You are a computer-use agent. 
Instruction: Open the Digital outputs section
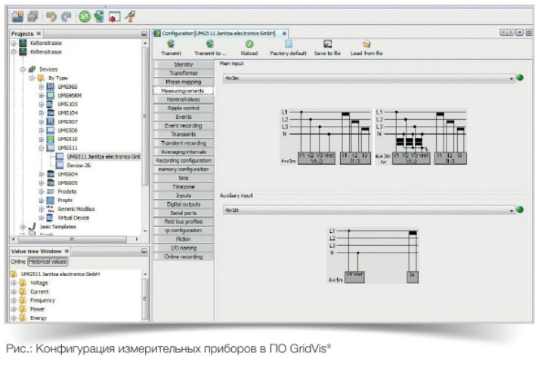point(183,204)
